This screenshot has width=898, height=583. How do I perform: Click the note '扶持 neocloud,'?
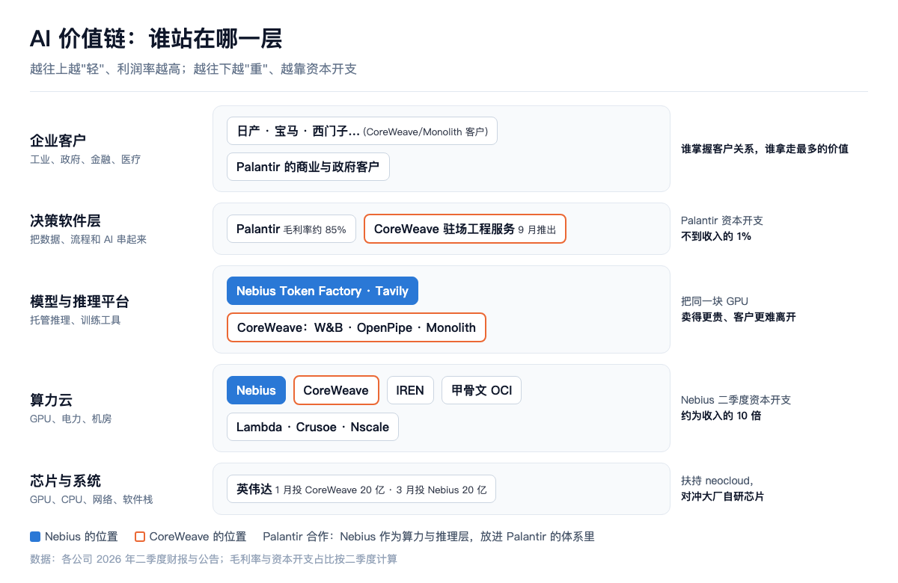(x=717, y=481)
